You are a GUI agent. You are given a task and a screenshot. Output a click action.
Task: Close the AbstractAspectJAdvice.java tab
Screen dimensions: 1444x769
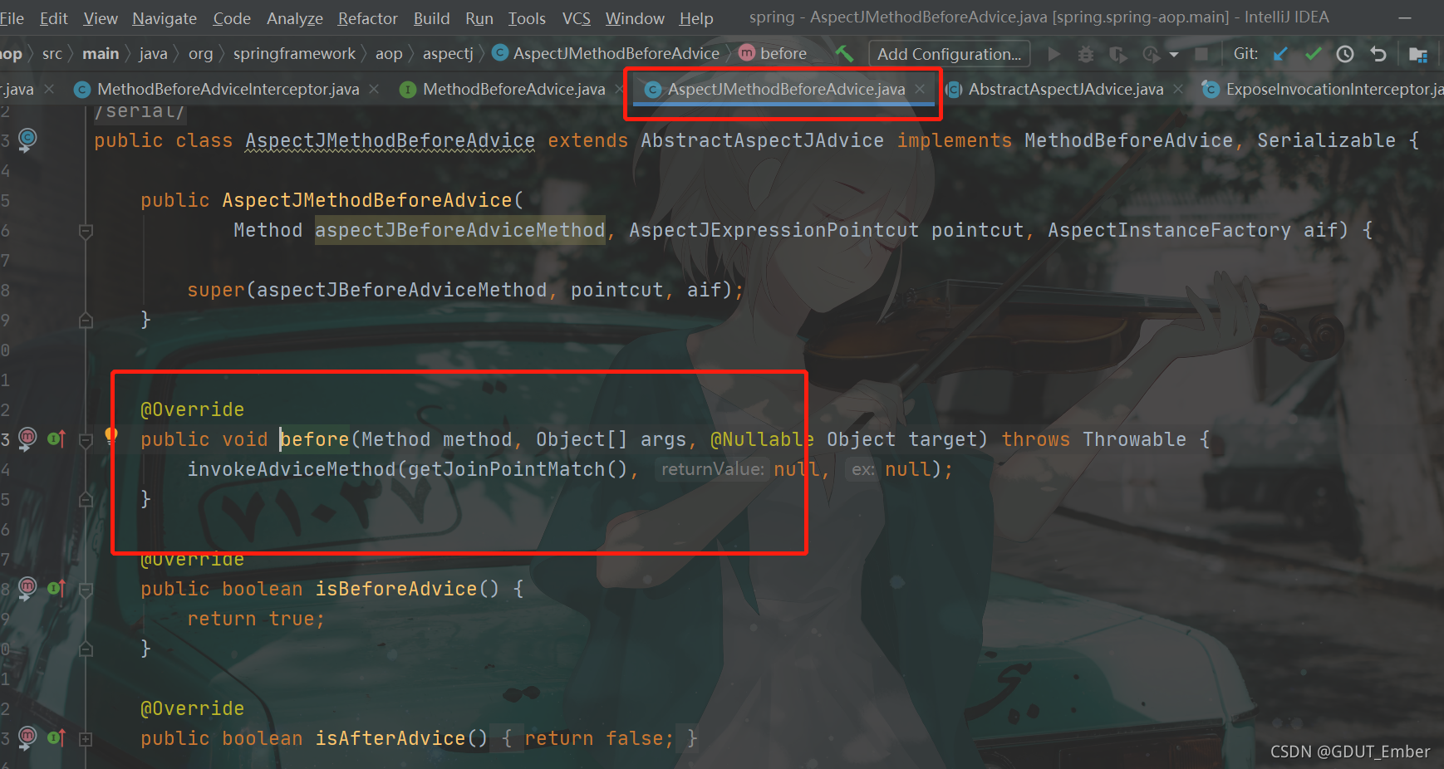tap(1178, 89)
